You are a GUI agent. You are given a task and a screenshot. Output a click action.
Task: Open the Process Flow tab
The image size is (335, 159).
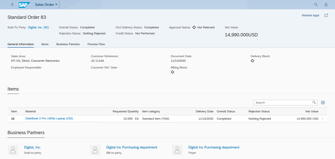(96, 44)
